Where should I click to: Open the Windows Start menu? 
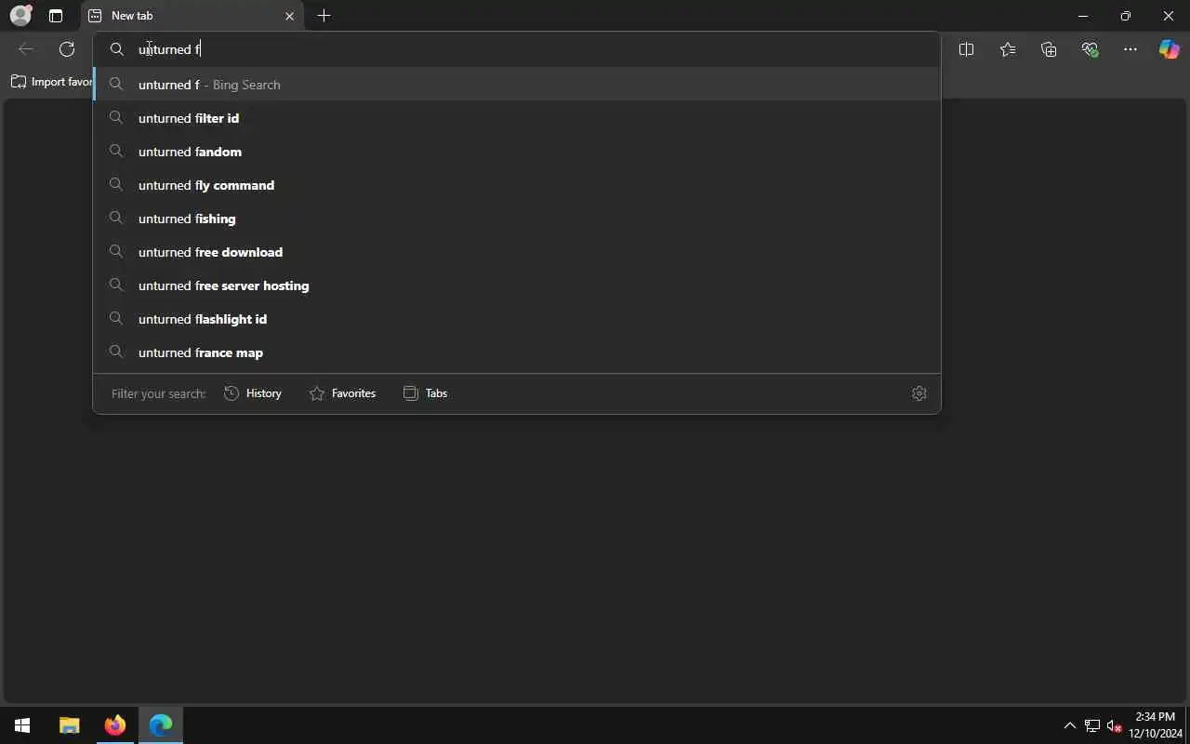point(22,725)
